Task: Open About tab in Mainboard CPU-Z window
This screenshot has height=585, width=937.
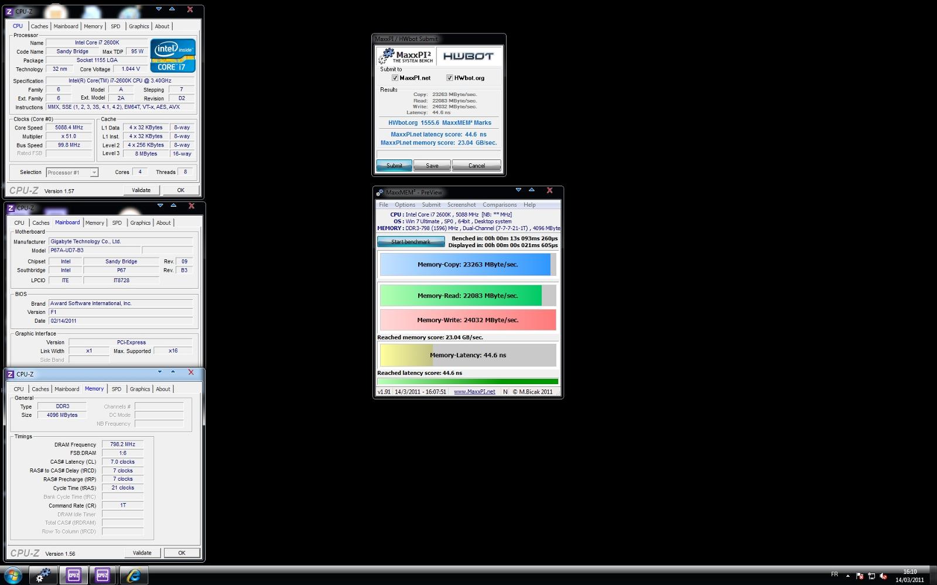Action: coord(163,223)
